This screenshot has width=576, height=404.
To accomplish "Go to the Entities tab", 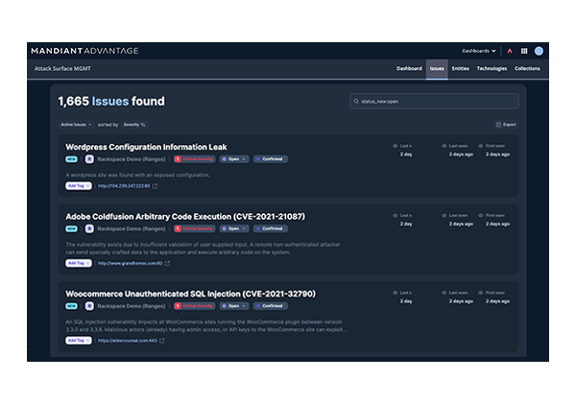I will click(460, 69).
